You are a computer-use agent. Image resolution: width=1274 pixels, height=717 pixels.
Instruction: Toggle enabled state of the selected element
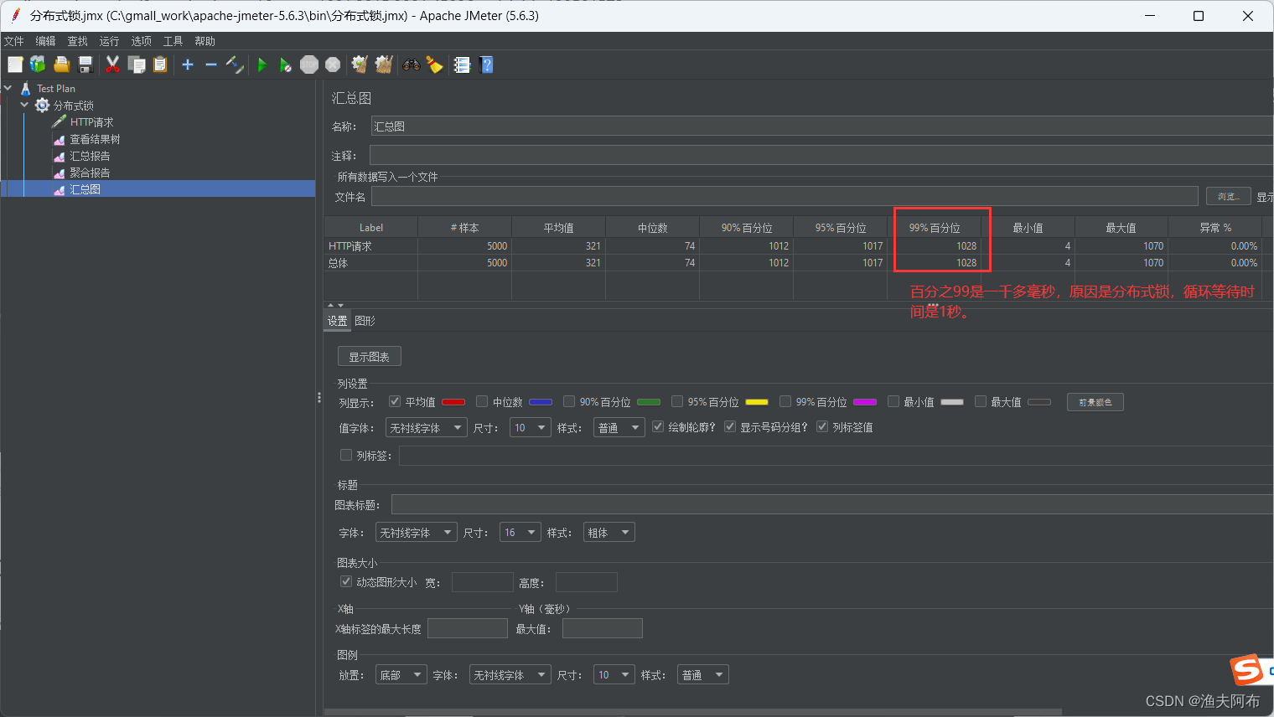[235, 64]
